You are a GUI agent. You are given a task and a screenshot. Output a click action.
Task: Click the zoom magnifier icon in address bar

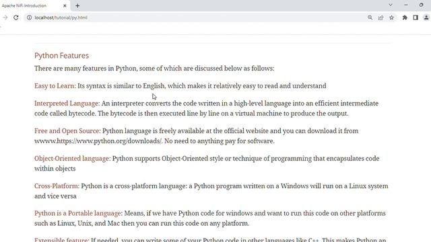click(370, 17)
